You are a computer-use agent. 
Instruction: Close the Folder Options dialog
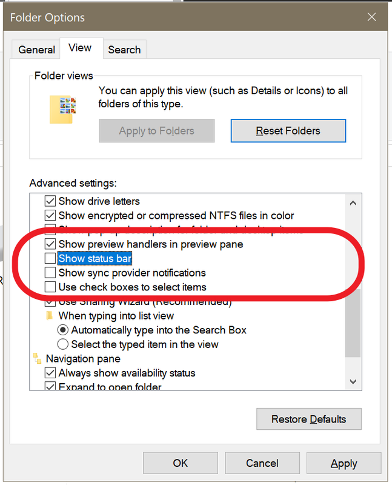372,17
